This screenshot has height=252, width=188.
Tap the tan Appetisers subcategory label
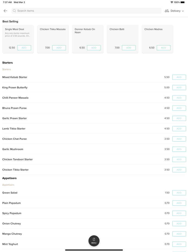[x=8, y=185]
